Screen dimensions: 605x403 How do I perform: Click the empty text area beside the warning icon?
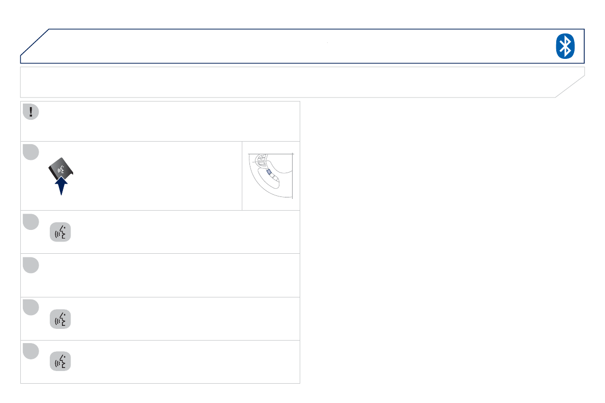coord(168,121)
